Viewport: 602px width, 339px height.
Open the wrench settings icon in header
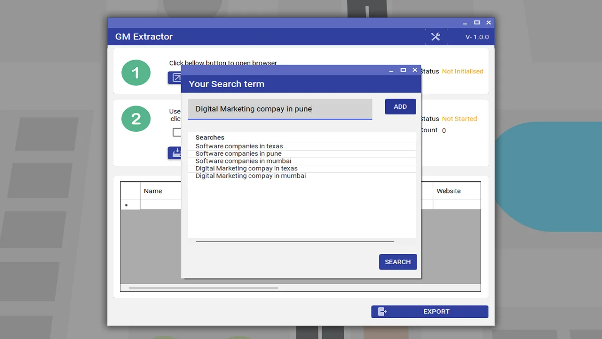[436, 37]
